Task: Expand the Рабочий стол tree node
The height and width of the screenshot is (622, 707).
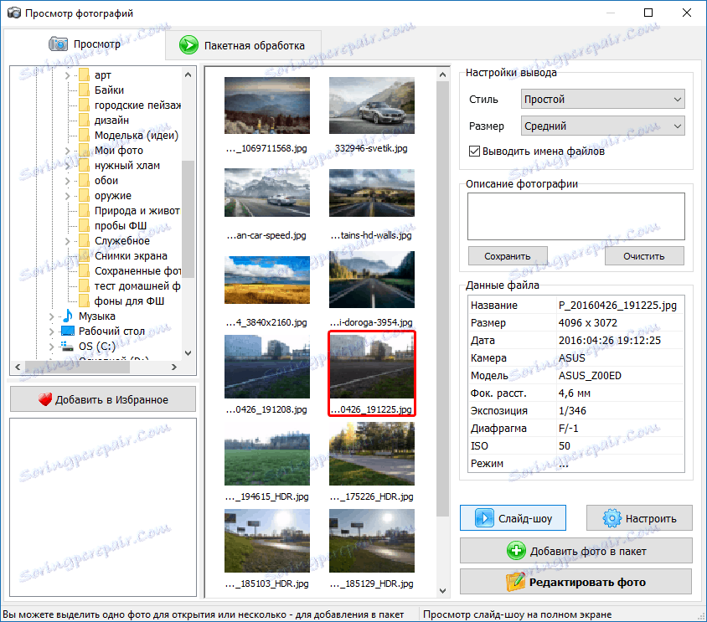Action: 51,332
